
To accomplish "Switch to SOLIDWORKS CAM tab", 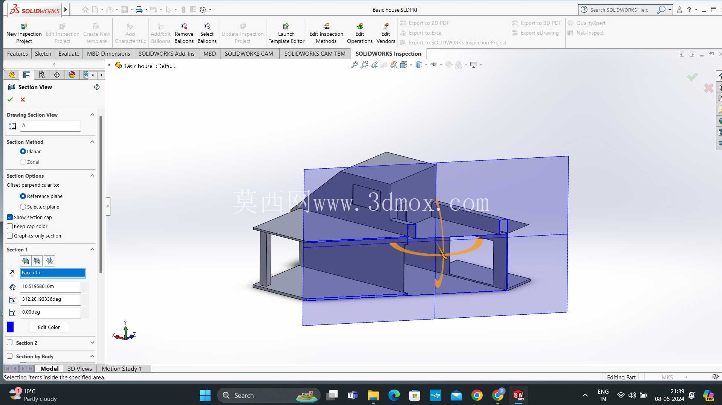I will pyautogui.click(x=249, y=53).
